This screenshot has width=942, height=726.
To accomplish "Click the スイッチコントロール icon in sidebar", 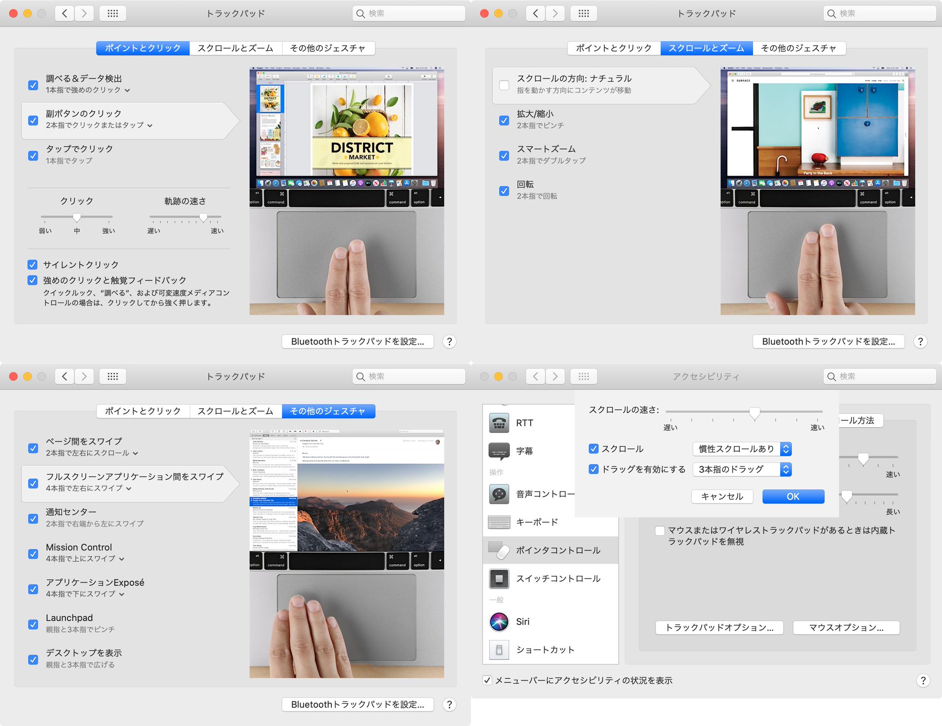I will pos(499,577).
